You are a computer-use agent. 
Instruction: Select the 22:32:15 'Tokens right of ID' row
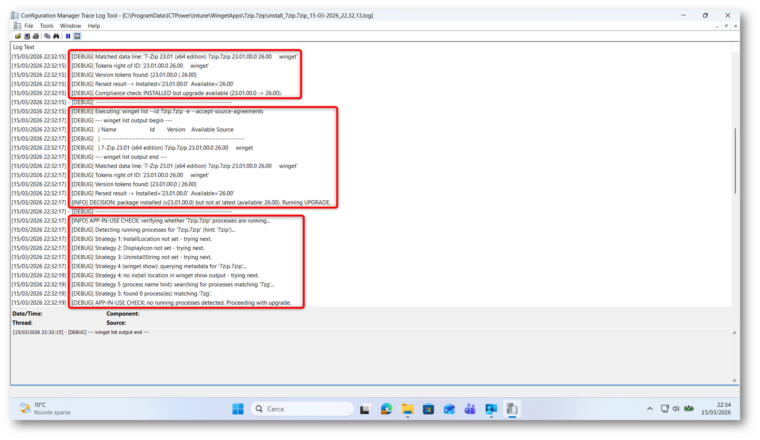pos(371,66)
